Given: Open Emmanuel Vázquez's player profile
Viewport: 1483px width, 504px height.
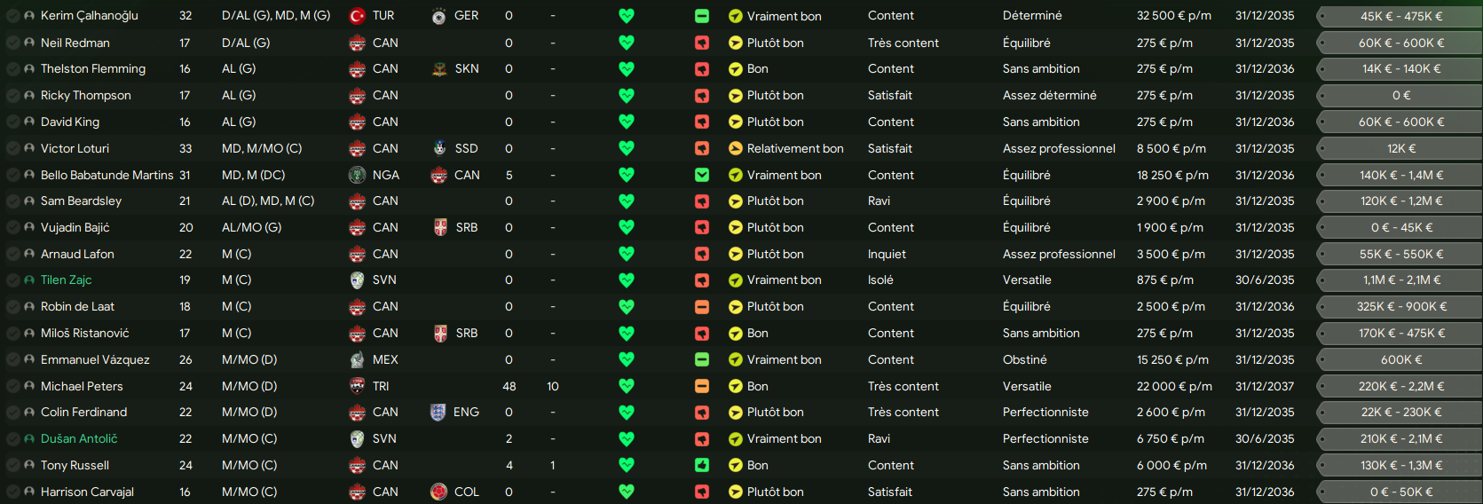Looking at the screenshot, I should 95,360.
